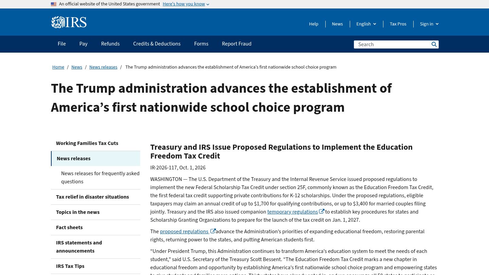Click the IRS logo
This screenshot has width=489, height=275.
pos(69,22)
